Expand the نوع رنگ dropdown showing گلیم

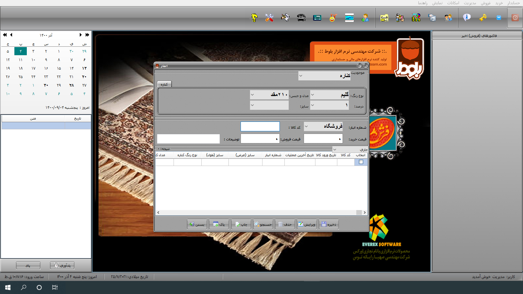pyautogui.click(x=312, y=95)
